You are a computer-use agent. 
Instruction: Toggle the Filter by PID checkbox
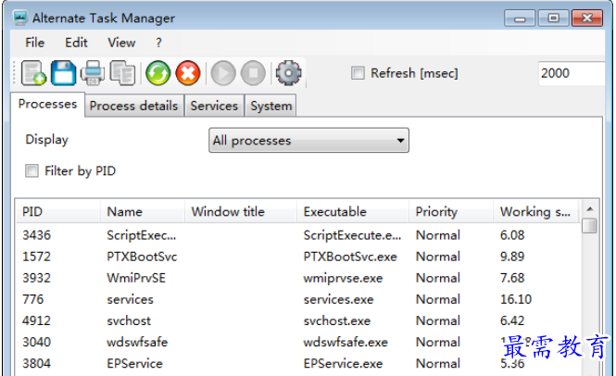[x=31, y=171]
